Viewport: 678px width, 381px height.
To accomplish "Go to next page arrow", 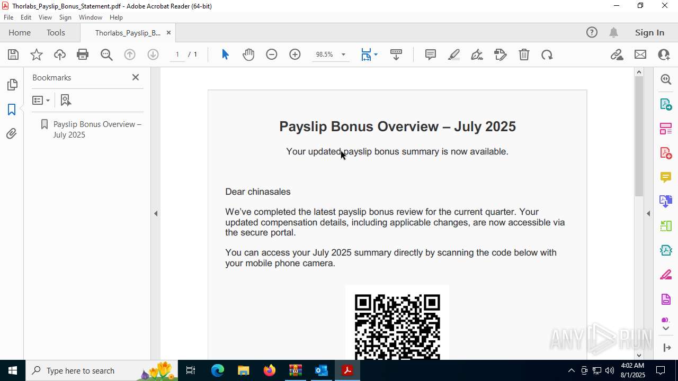I will click(153, 55).
